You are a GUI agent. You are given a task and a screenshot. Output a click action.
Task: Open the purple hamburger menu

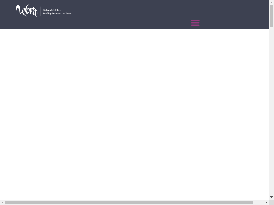pos(195,23)
